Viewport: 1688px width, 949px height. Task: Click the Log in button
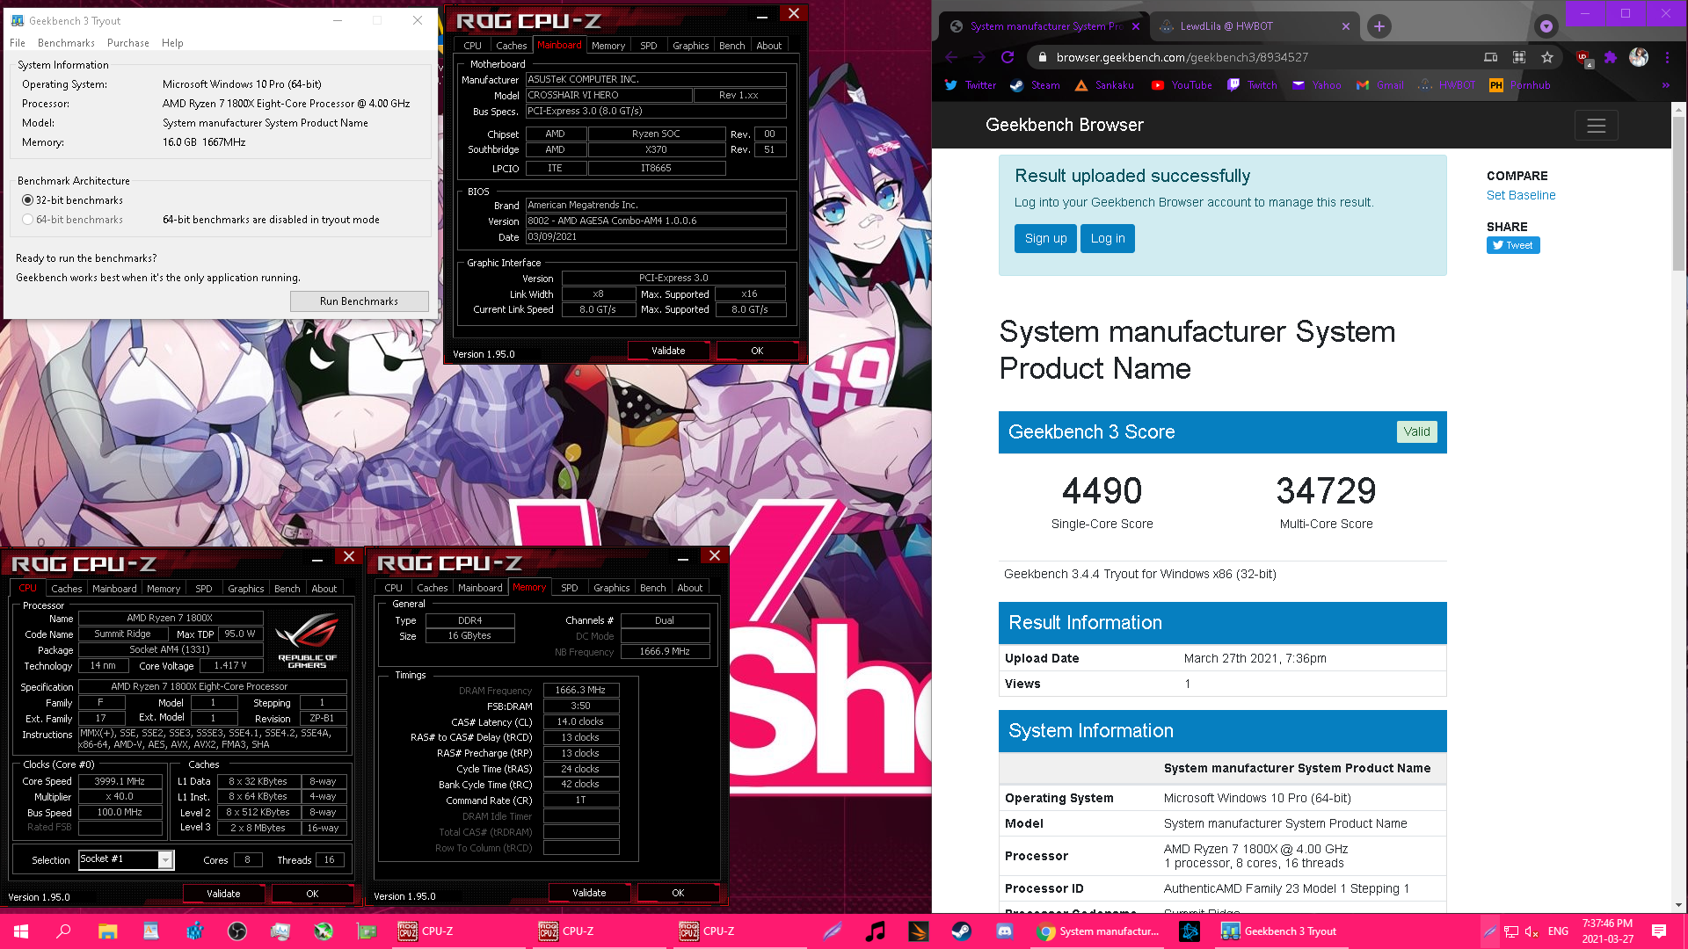(x=1108, y=238)
